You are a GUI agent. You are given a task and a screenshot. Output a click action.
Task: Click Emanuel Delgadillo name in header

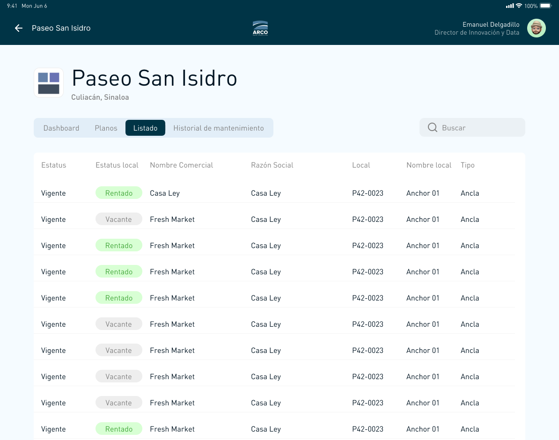click(491, 24)
